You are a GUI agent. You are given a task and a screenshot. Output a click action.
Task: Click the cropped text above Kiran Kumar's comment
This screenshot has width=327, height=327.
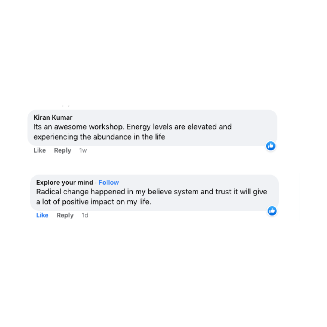(66, 106)
